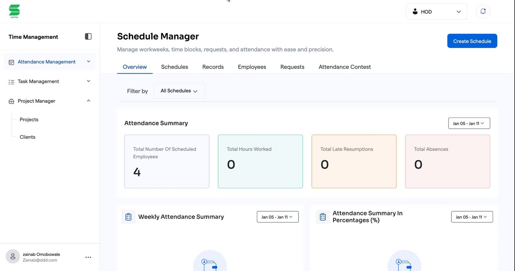Open the Attendance Summary date range dropdown
The width and height of the screenshot is (515, 271).
469,123
